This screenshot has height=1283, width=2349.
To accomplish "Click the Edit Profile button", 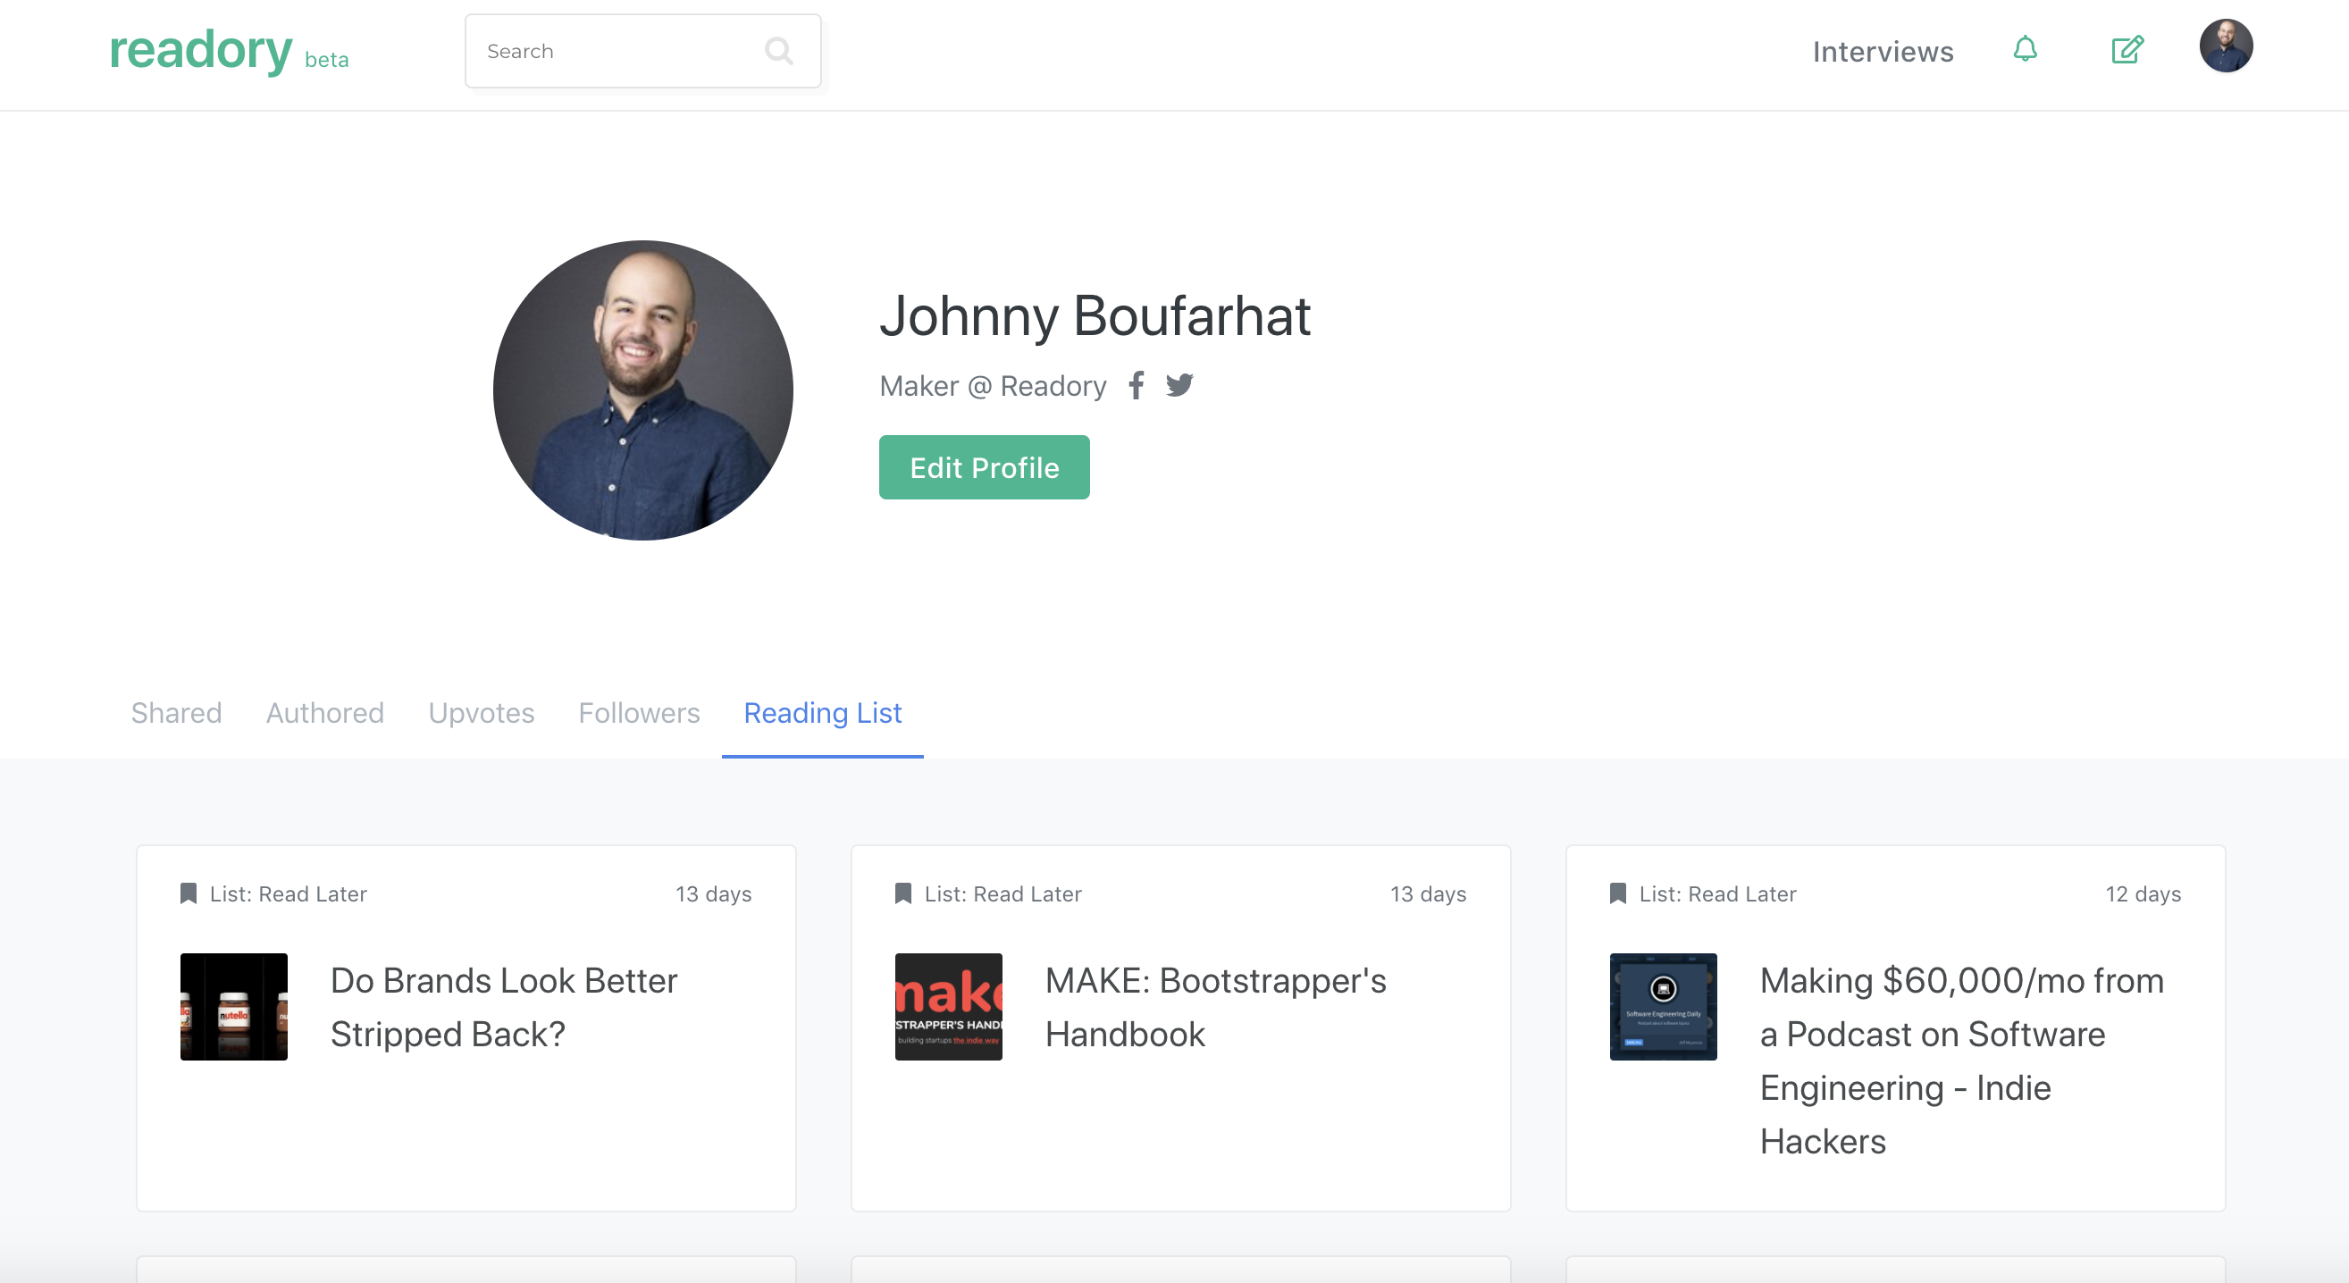I will pyautogui.click(x=984, y=468).
